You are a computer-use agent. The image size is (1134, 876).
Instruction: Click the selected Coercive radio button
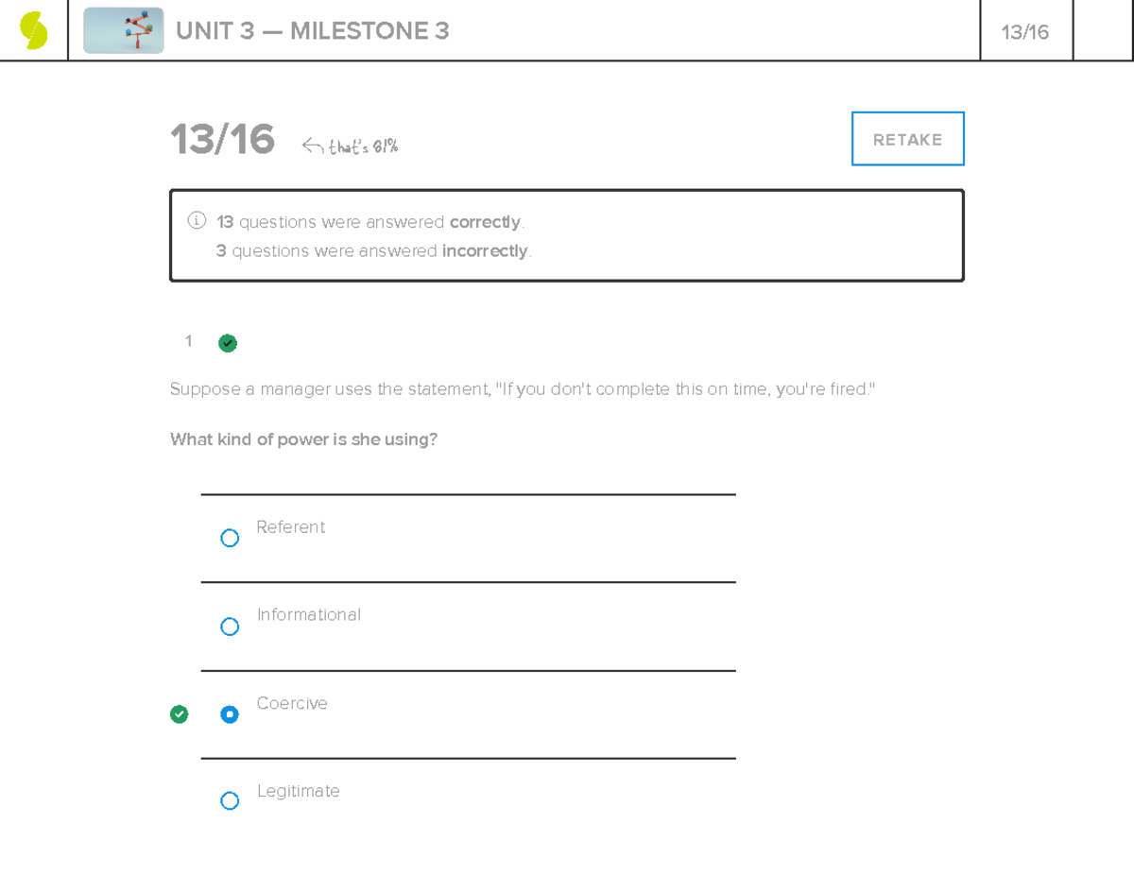pos(230,714)
